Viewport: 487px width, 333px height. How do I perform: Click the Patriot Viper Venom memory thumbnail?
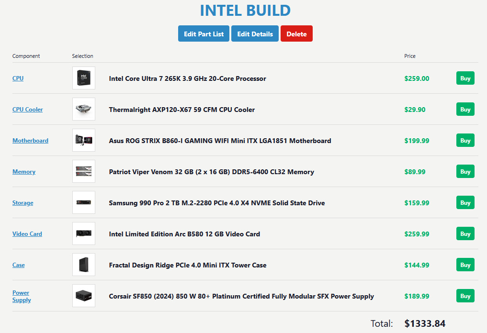tap(84, 171)
